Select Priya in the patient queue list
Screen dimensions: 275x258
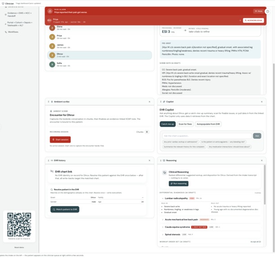[99, 37]
